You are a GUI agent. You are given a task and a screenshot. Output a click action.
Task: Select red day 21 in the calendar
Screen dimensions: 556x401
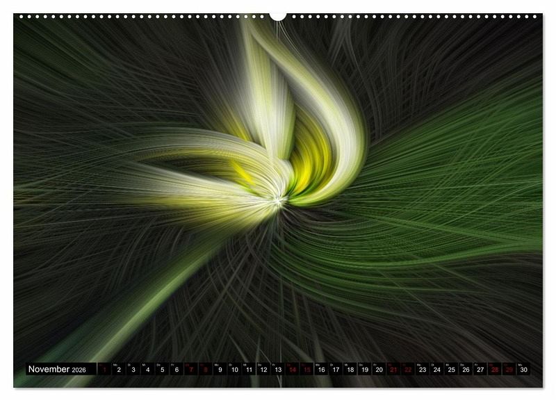click(x=393, y=370)
